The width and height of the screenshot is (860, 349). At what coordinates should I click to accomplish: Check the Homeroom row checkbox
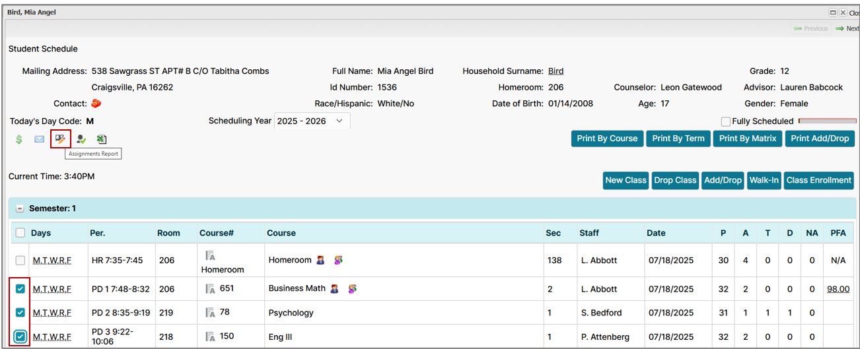20,261
